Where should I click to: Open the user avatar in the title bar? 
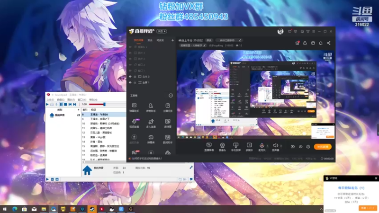coord(280,31)
